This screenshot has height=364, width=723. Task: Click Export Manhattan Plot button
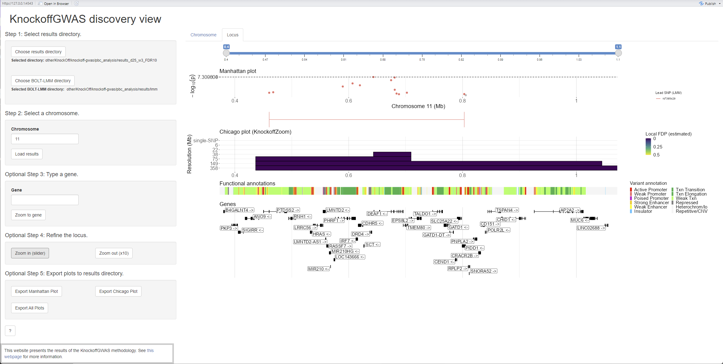pos(36,291)
